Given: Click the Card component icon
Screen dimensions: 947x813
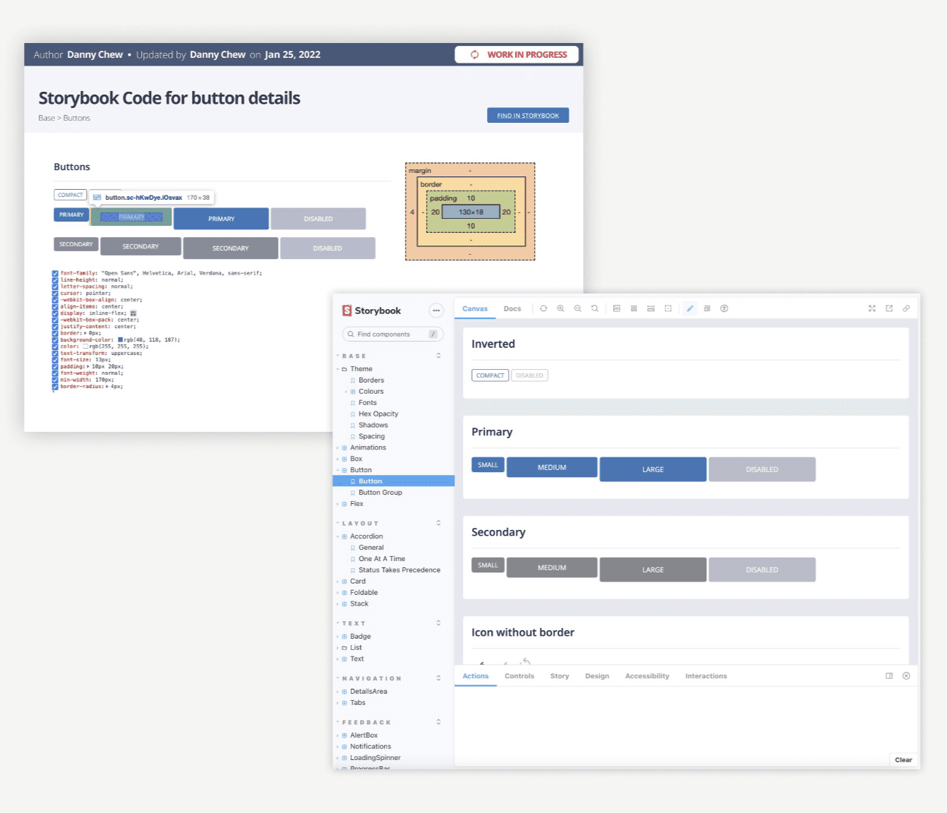Looking at the screenshot, I should click(344, 582).
